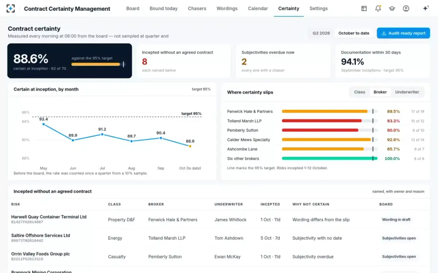The image size is (438, 273).
Task: Select the Certainty tab
Action: (x=289, y=8)
